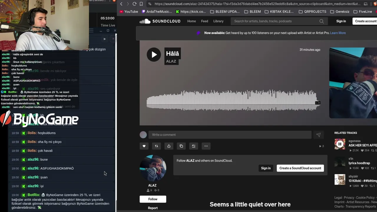Report this track
This screenshot has height=212, width=377.
153,208
